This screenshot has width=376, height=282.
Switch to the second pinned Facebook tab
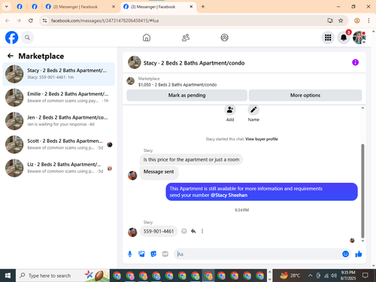tap(35, 7)
